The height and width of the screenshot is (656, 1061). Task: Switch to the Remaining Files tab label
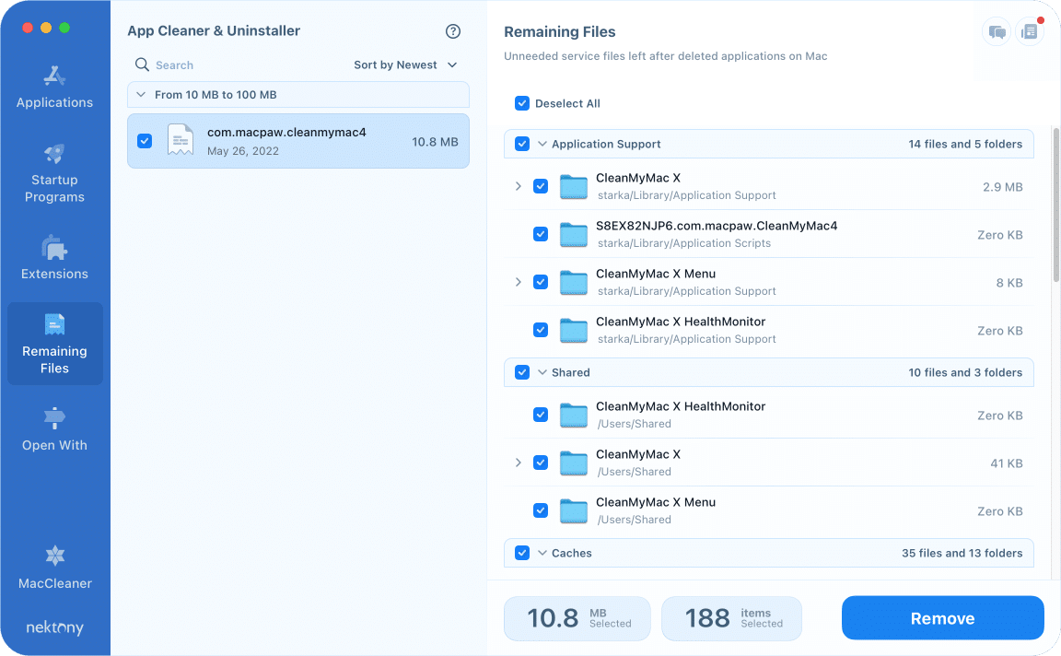click(x=55, y=359)
